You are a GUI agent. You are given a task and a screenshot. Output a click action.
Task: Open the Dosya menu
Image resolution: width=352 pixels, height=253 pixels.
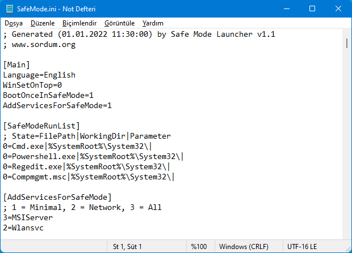click(x=14, y=23)
